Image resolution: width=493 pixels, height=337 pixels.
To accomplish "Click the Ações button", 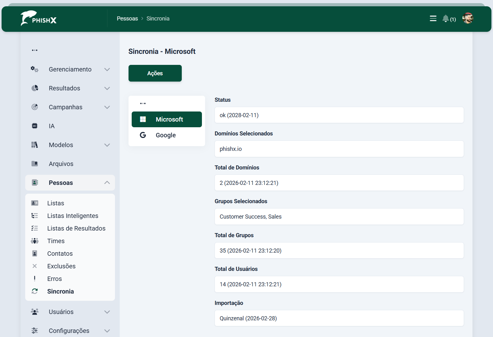I will pos(155,73).
